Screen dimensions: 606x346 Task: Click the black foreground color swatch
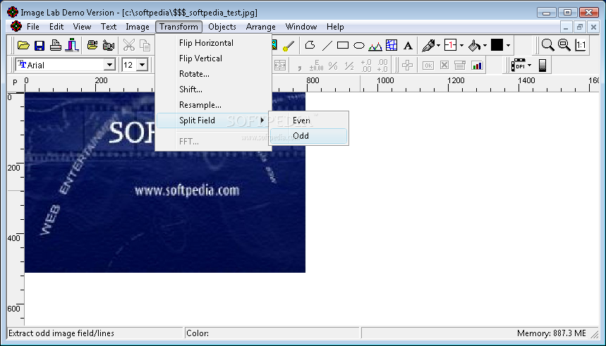[x=497, y=45]
